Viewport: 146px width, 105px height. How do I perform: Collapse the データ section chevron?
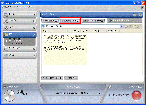34,35
